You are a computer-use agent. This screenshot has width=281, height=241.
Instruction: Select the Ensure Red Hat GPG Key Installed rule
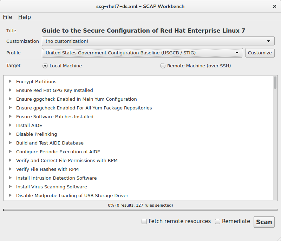click(x=54, y=90)
